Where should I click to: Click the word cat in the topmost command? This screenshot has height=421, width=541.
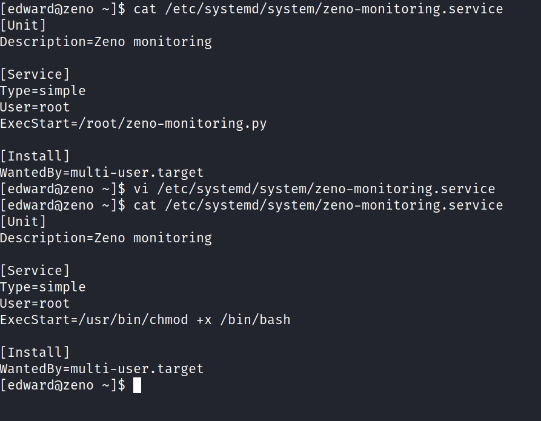pyautogui.click(x=145, y=9)
